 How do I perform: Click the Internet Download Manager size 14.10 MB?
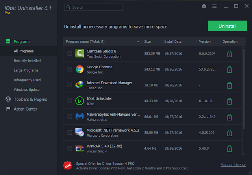[x=151, y=85]
